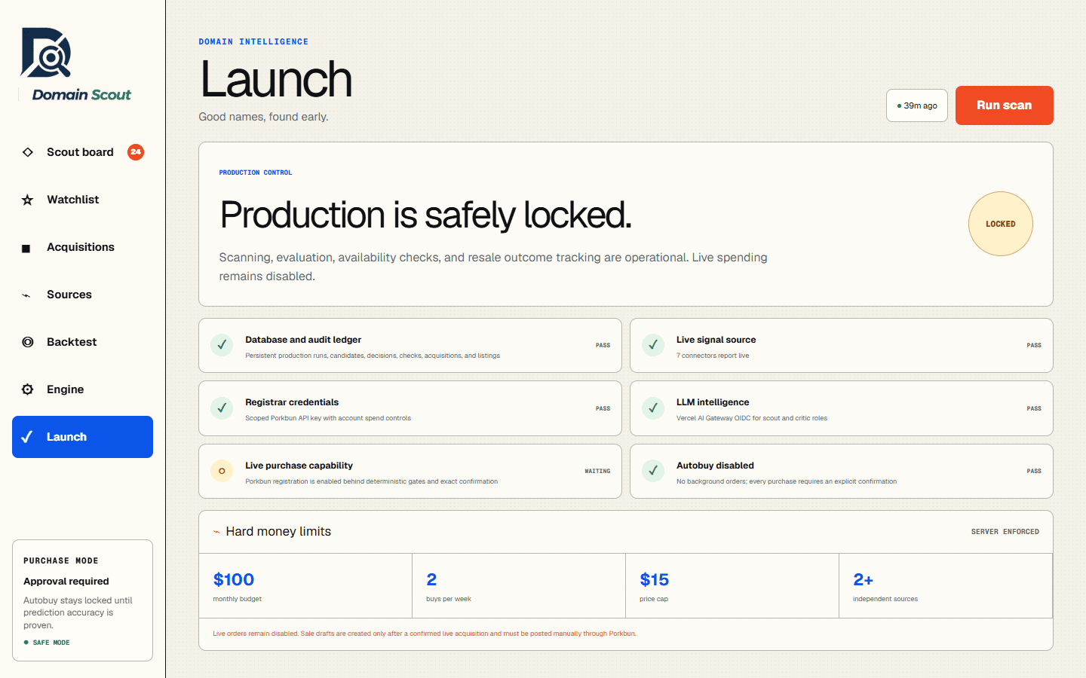Click the Engine gear icon
The width and height of the screenshot is (1086, 678).
tap(28, 389)
